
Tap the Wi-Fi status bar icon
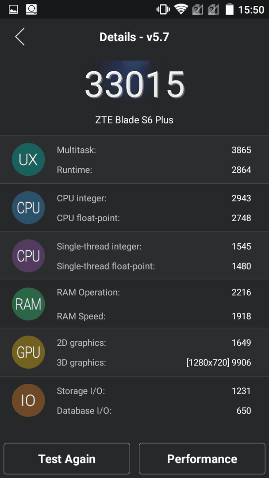tap(181, 9)
